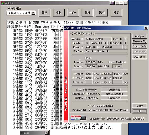Image resolution: width=149 pixels, height=135 pixels.
Task: Click the WCPUID Copy button
Action: click(x=139, y=106)
